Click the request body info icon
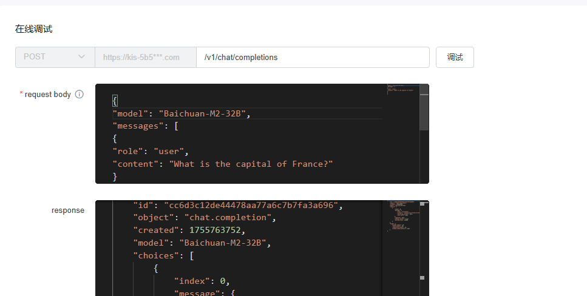This screenshot has height=296, width=587. click(79, 94)
